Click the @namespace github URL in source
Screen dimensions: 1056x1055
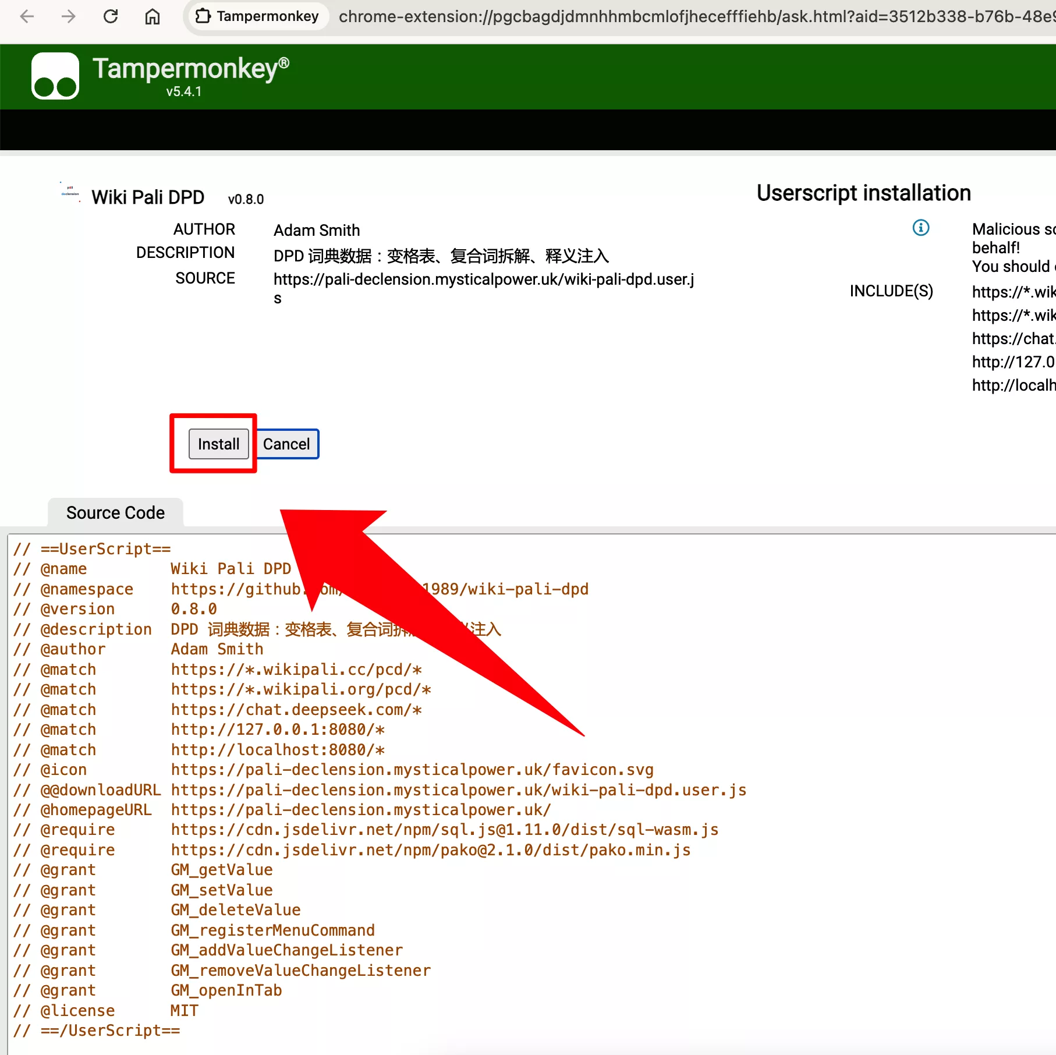pyautogui.click(x=380, y=589)
